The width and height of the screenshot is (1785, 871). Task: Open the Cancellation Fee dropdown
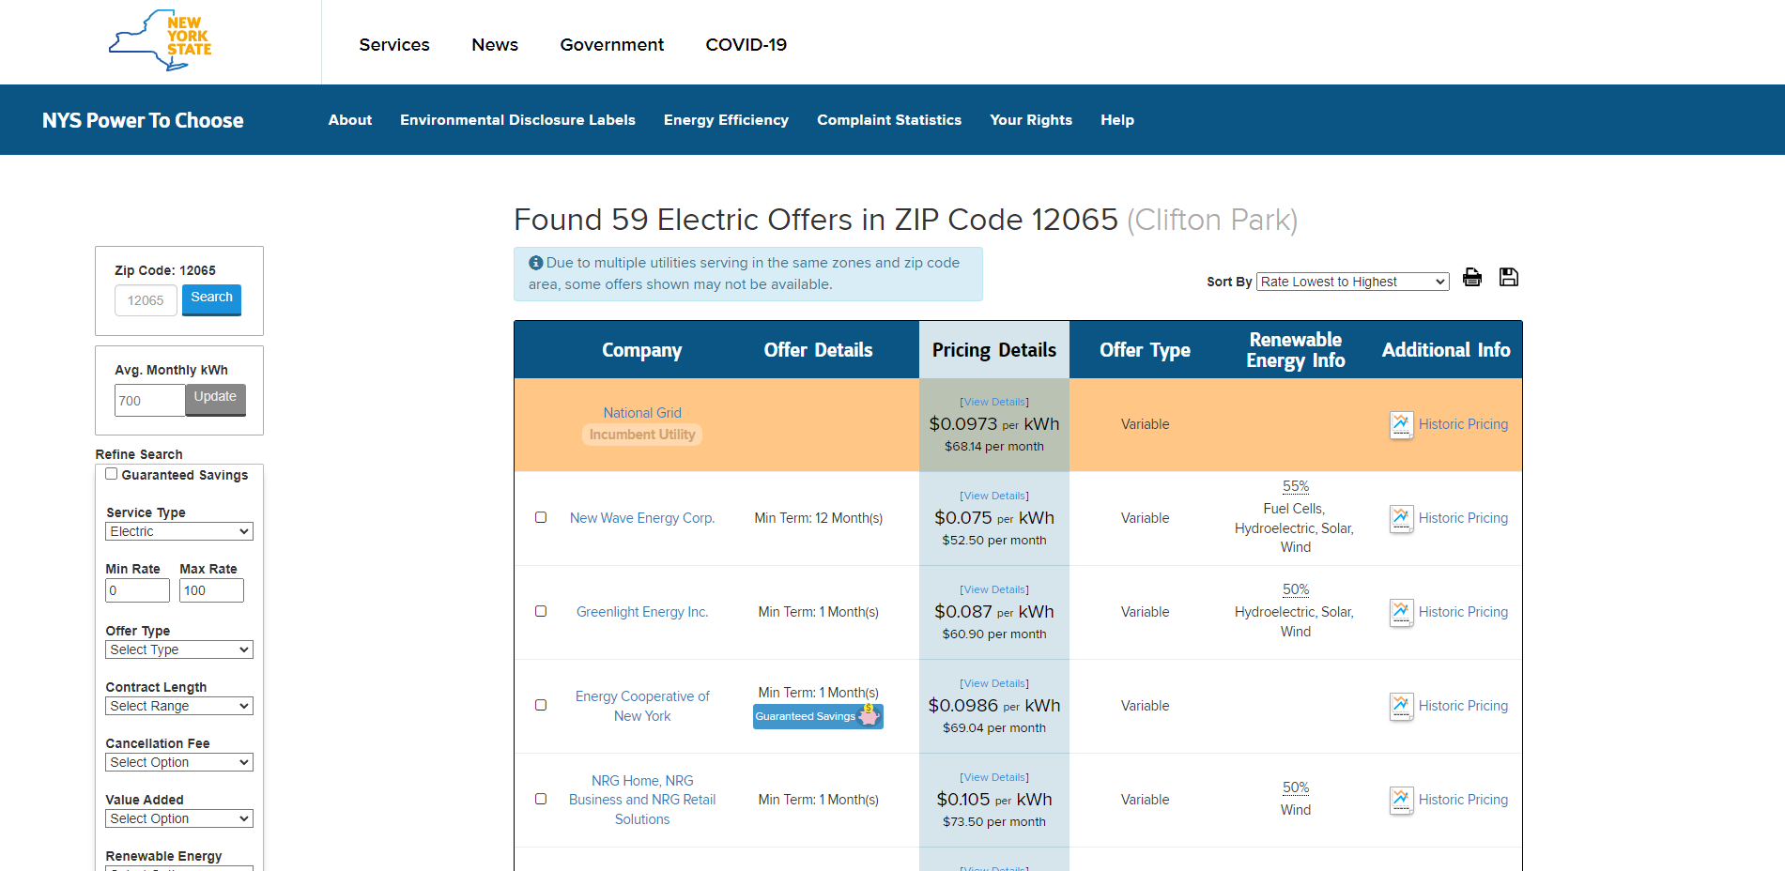(x=179, y=762)
